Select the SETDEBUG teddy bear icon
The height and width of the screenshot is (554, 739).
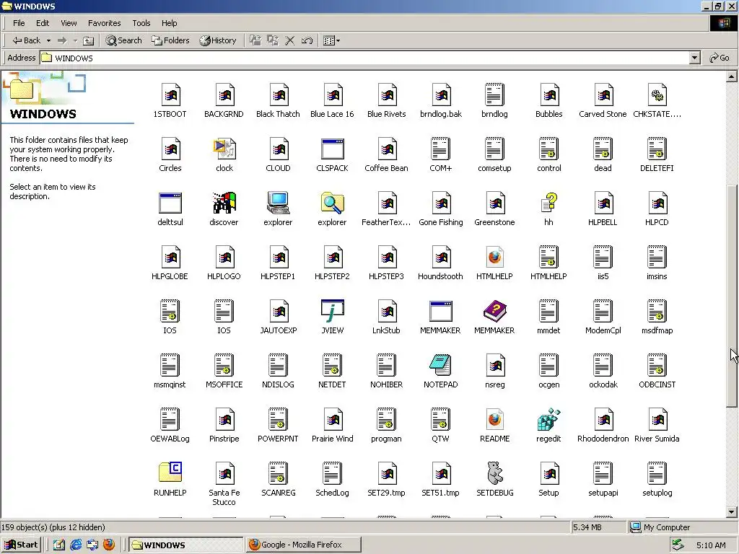pos(494,473)
